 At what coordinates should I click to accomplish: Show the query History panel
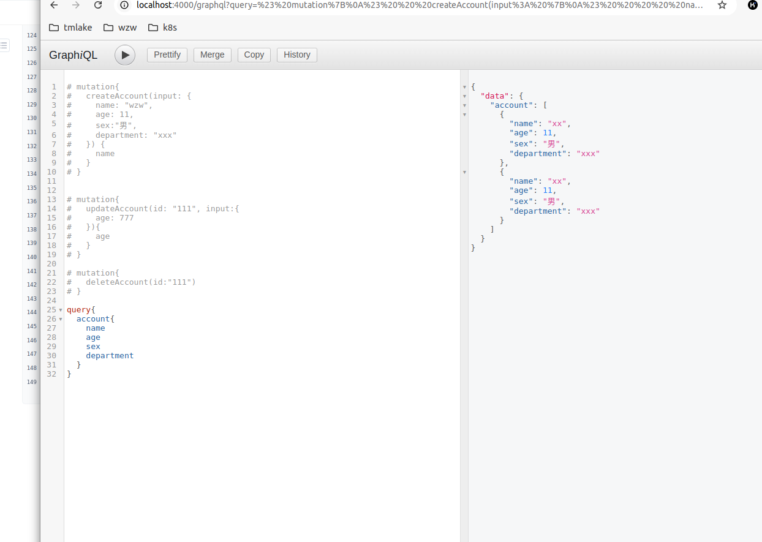(296, 55)
